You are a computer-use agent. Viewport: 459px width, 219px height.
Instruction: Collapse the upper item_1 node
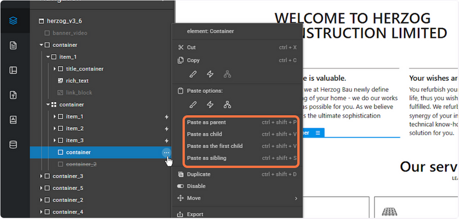(48, 57)
